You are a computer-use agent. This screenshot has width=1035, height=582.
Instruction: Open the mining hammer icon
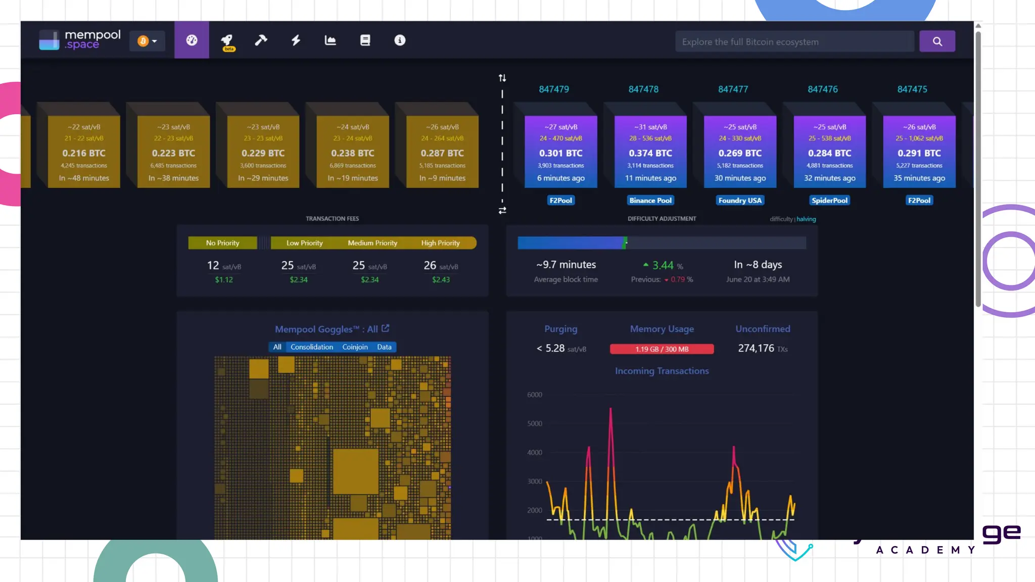[x=261, y=40]
